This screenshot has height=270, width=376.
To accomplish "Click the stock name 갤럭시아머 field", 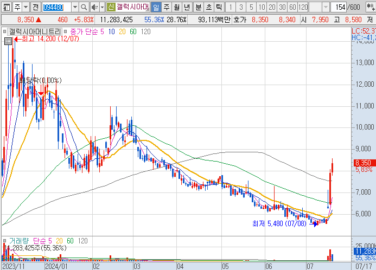I will 133,7.
